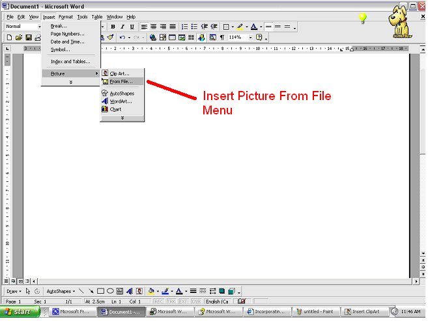
Task: Open Microsoft Word Help icon
Action: click(x=259, y=37)
